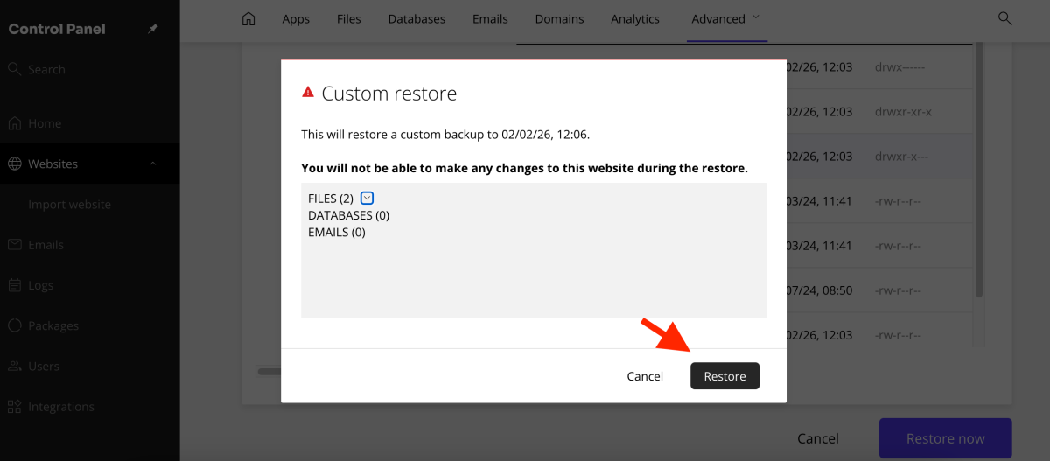
Task: Click the Custom restore dialog heading
Action: pyautogui.click(x=389, y=94)
